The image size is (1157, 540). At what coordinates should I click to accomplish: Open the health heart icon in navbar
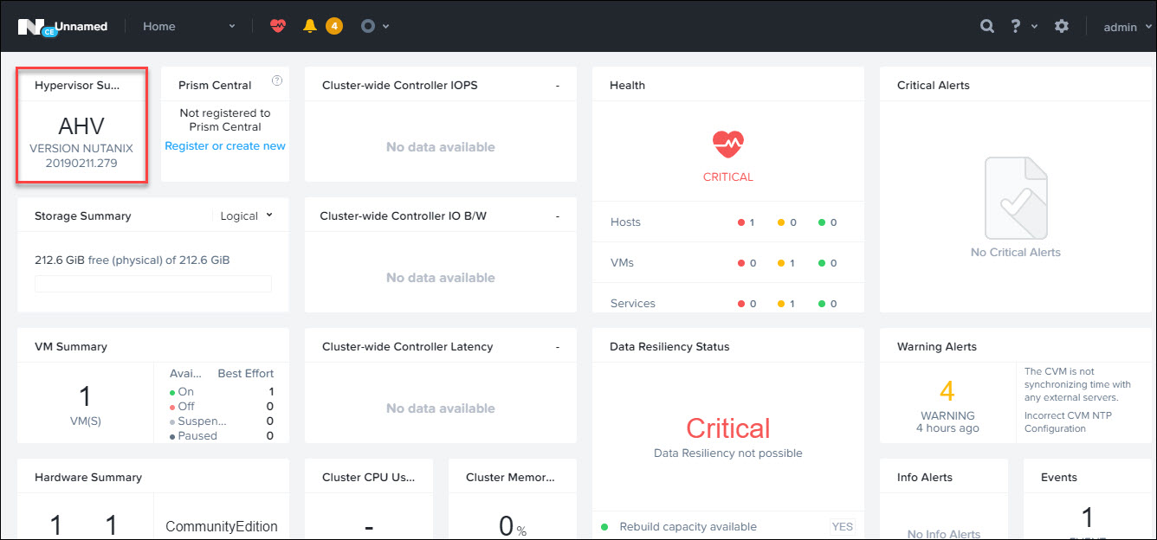(x=277, y=26)
